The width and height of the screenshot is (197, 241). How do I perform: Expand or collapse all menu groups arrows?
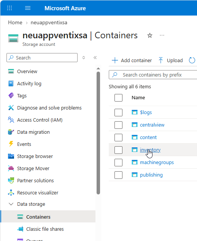[84, 58]
